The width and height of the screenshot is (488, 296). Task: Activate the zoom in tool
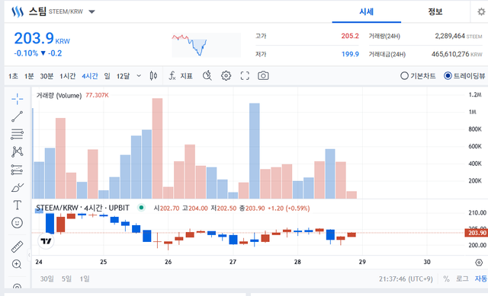(17, 264)
